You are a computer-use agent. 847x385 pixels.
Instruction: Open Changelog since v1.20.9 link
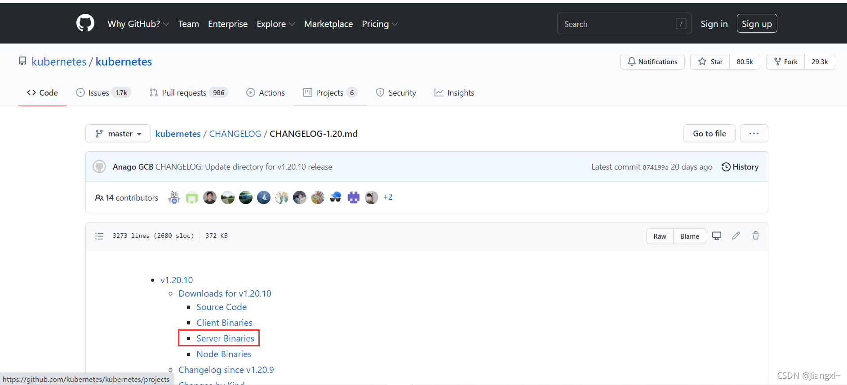[226, 370]
